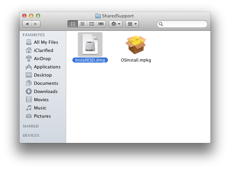Open the iClarified home folder
Screen dimensions: 230x170
[44, 50]
